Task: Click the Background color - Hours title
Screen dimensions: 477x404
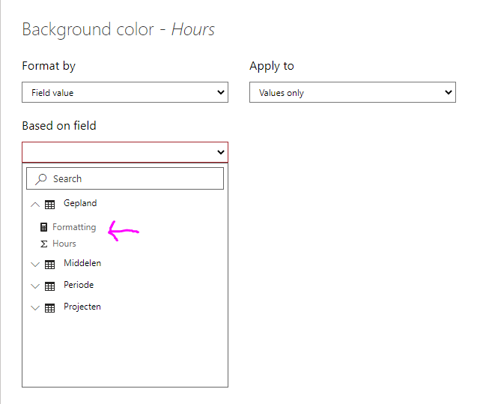Action: pos(118,29)
